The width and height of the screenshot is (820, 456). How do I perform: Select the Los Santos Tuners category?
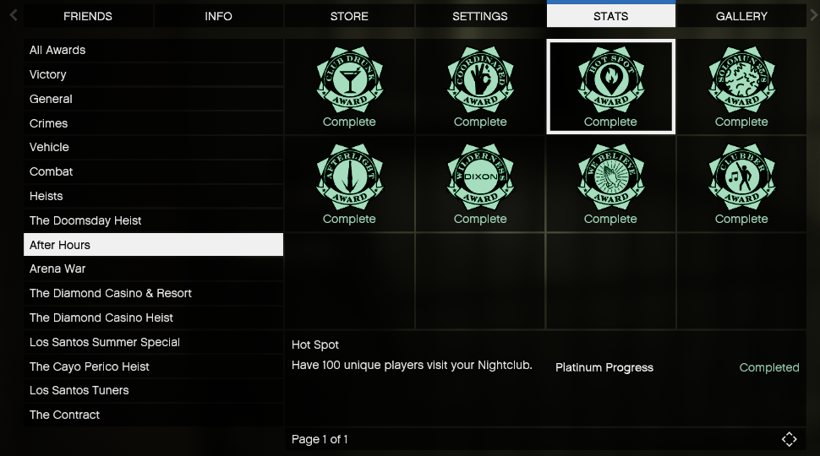(153, 390)
